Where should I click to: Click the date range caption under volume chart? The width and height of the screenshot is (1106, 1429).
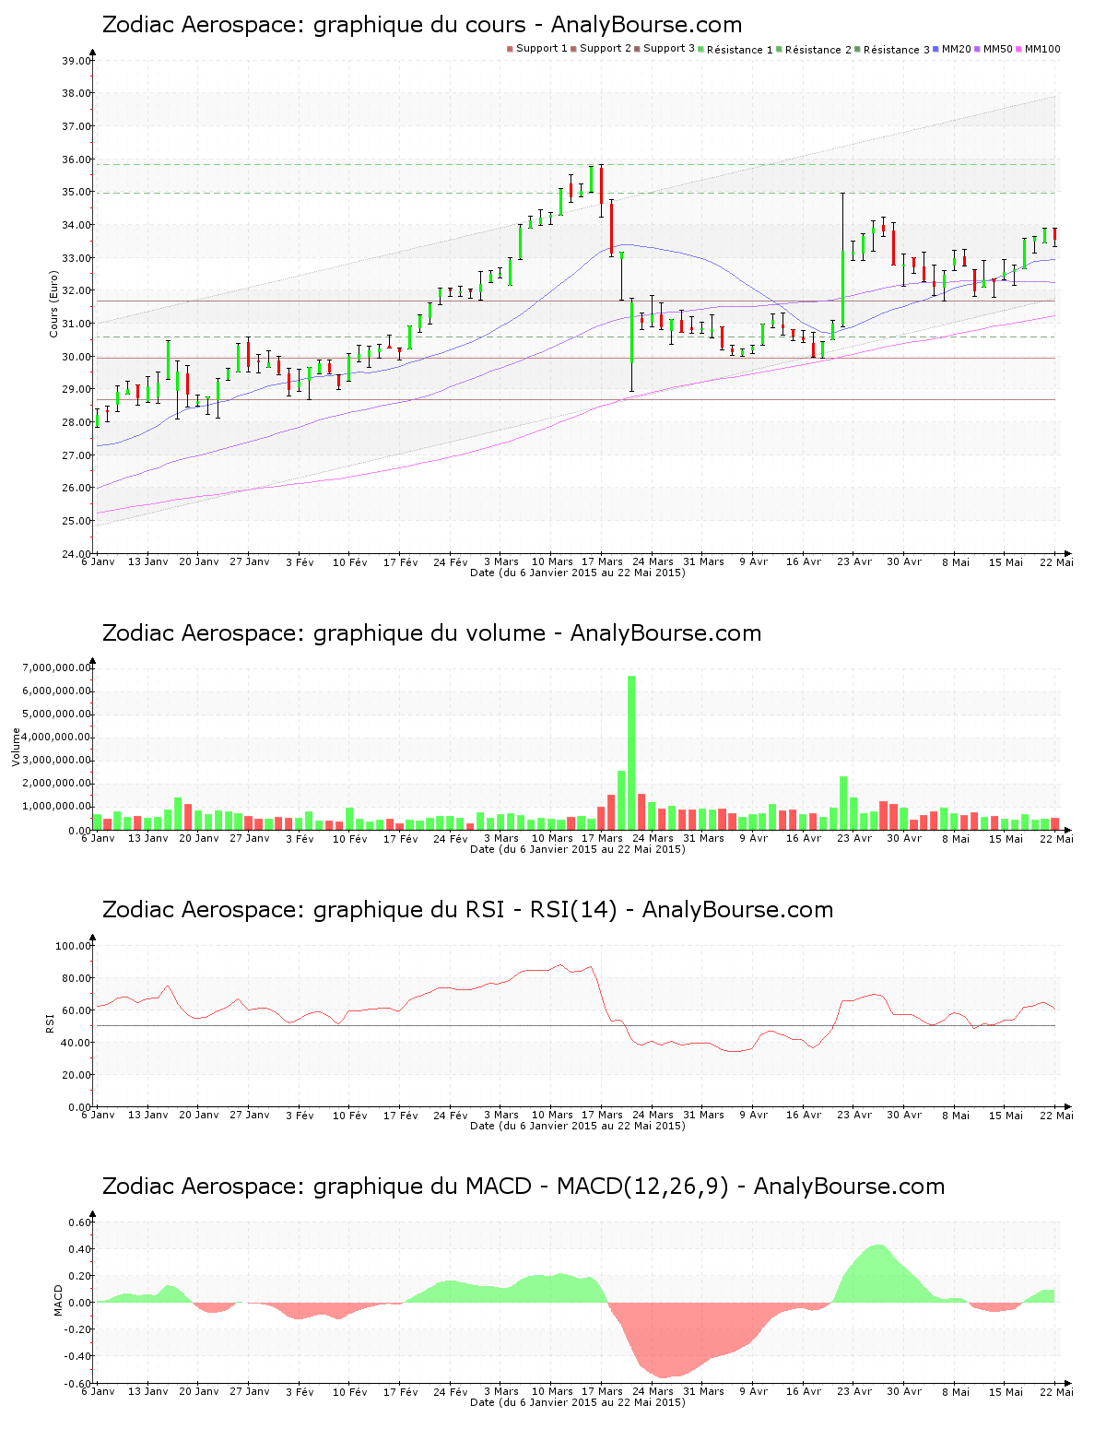578,849
